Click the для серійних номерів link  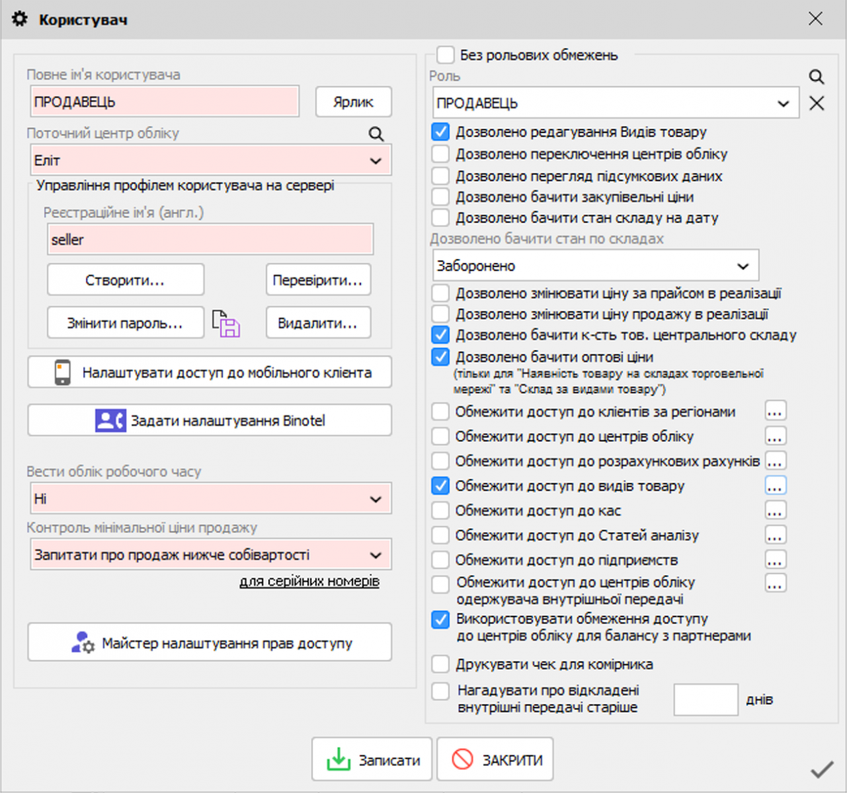pos(309,582)
